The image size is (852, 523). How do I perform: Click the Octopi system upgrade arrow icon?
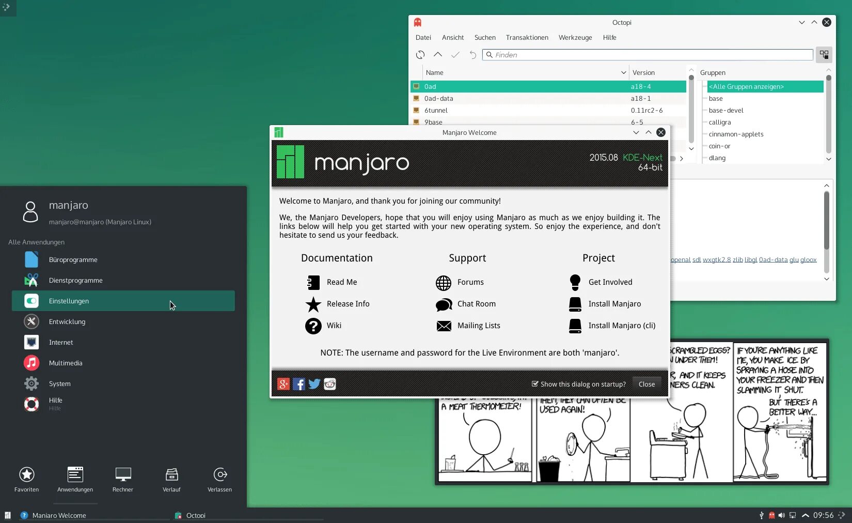point(438,54)
